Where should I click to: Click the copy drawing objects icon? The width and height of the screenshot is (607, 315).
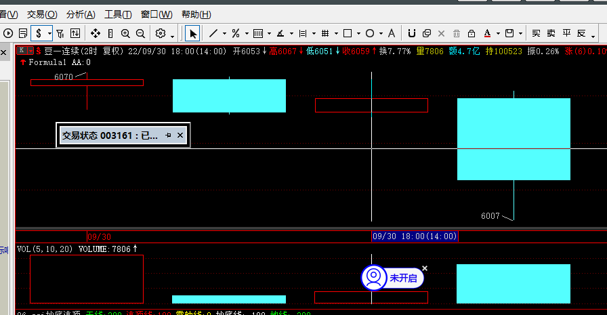[427, 33]
